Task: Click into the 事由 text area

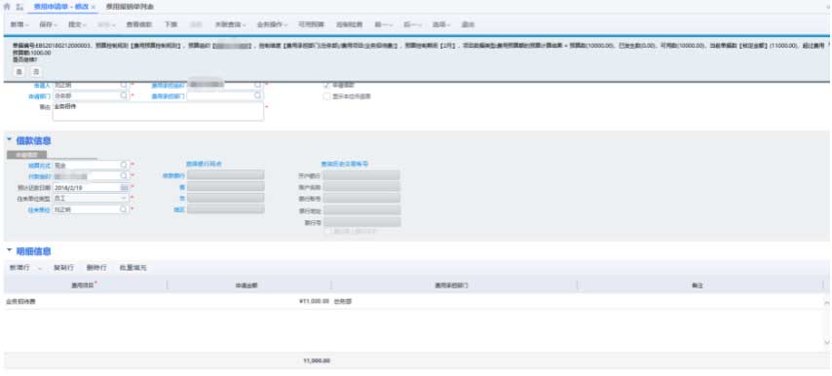Action: click(158, 111)
